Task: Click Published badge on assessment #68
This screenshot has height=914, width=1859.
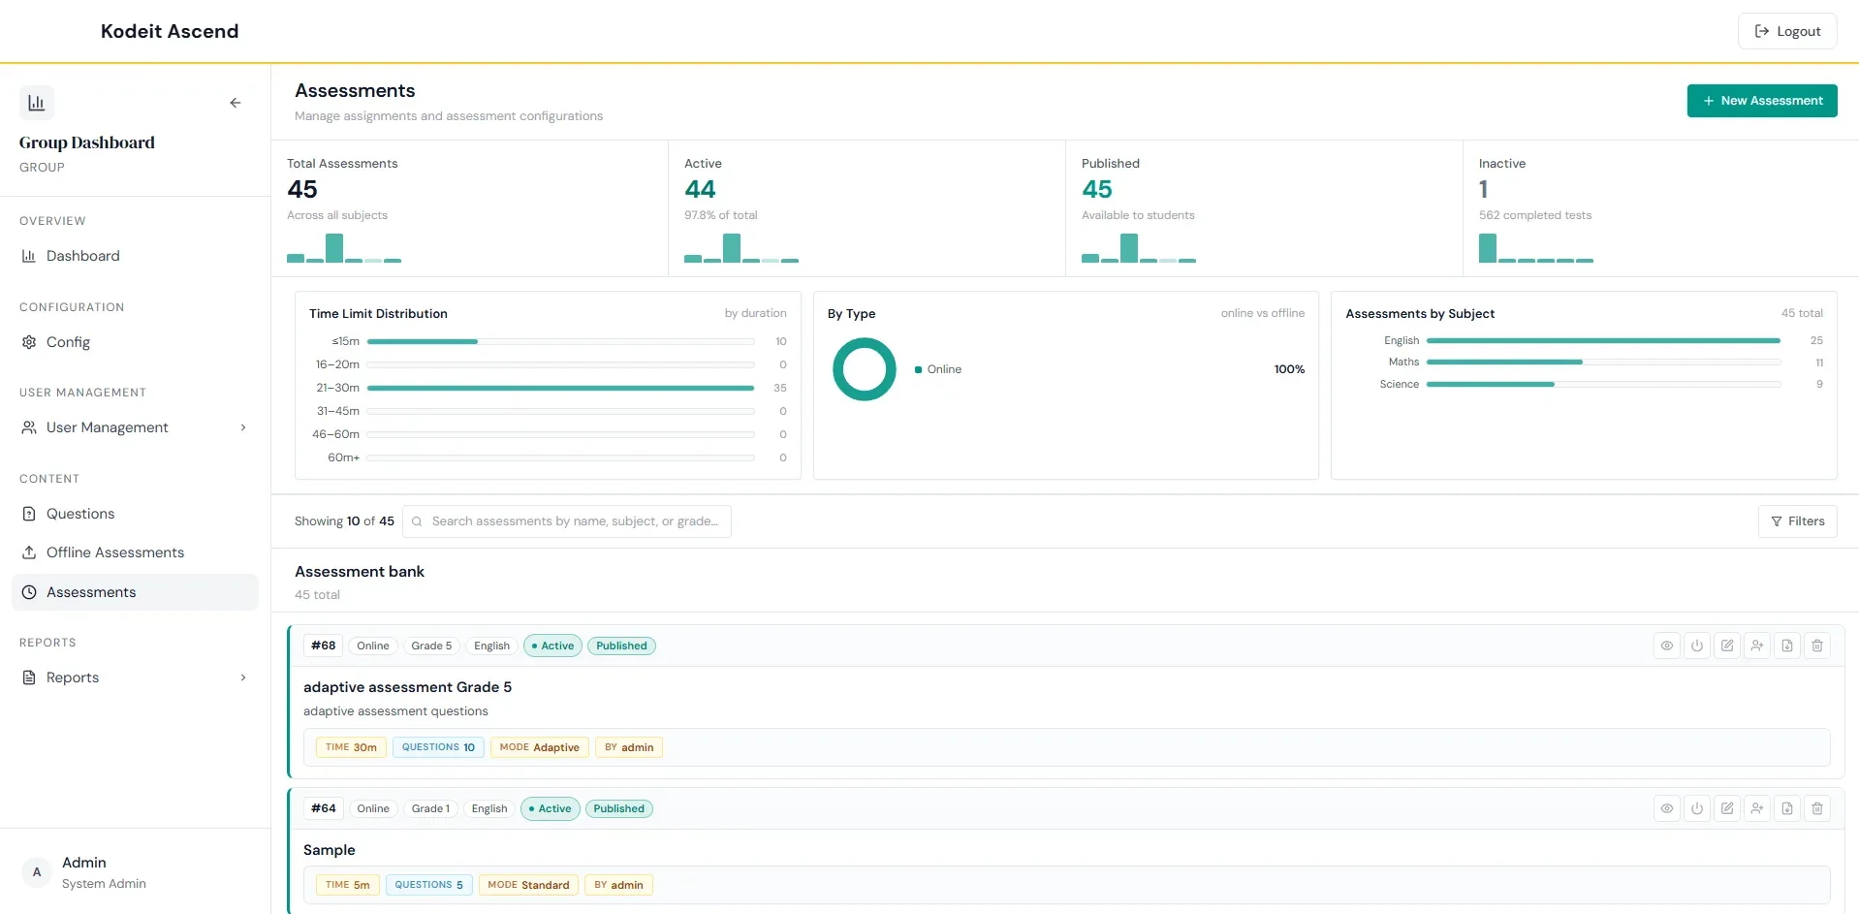Action: [x=621, y=646]
